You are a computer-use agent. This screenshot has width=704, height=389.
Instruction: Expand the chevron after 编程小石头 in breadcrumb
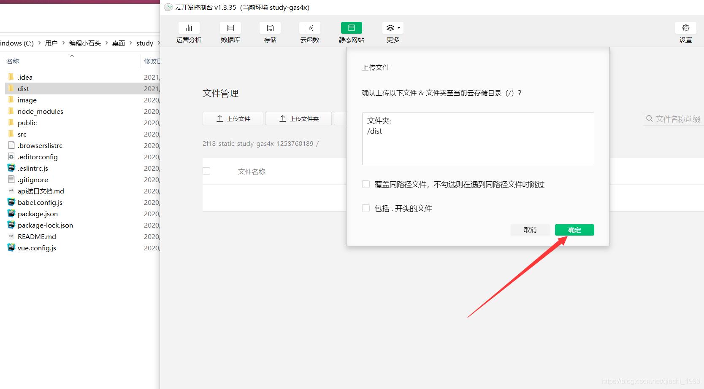[107, 43]
